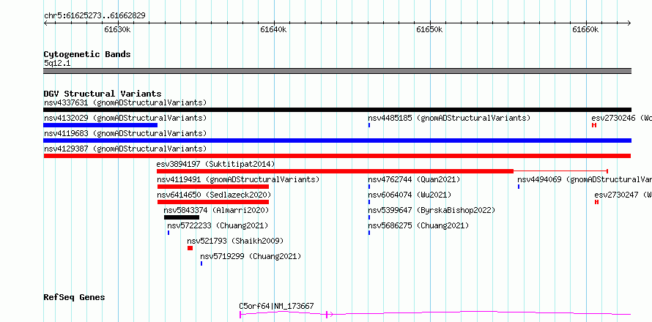Image resolution: width=652 pixels, height=322 pixels.
Task: Click the esv2730246 label text
Action: point(622,118)
